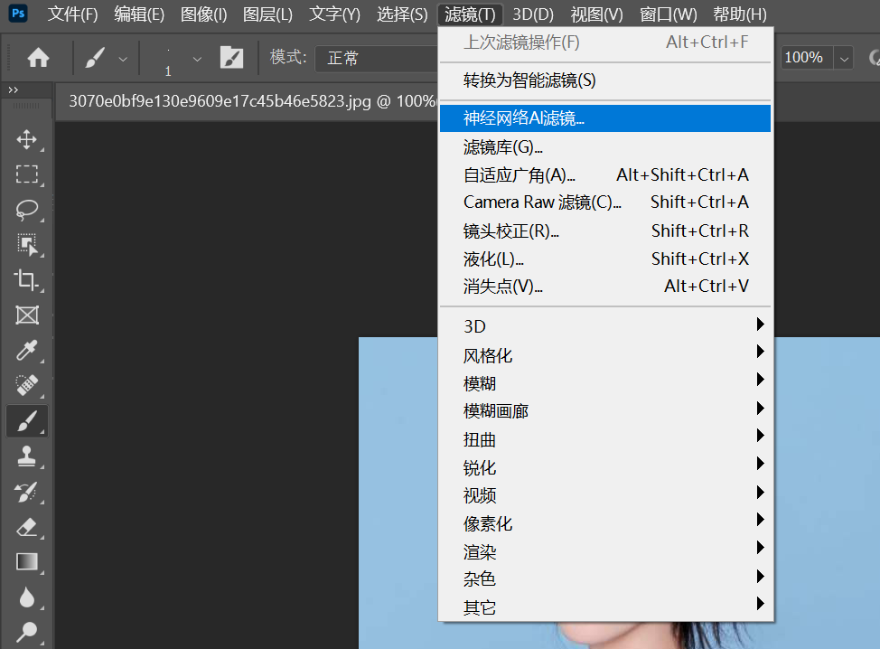
Task: Open Camera Raw 滤镜(C) item
Action: (x=605, y=202)
